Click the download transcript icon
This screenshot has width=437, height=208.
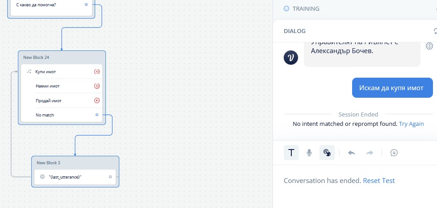(394, 153)
